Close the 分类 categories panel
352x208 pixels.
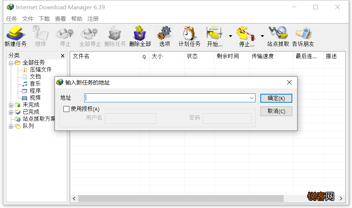(63, 56)
